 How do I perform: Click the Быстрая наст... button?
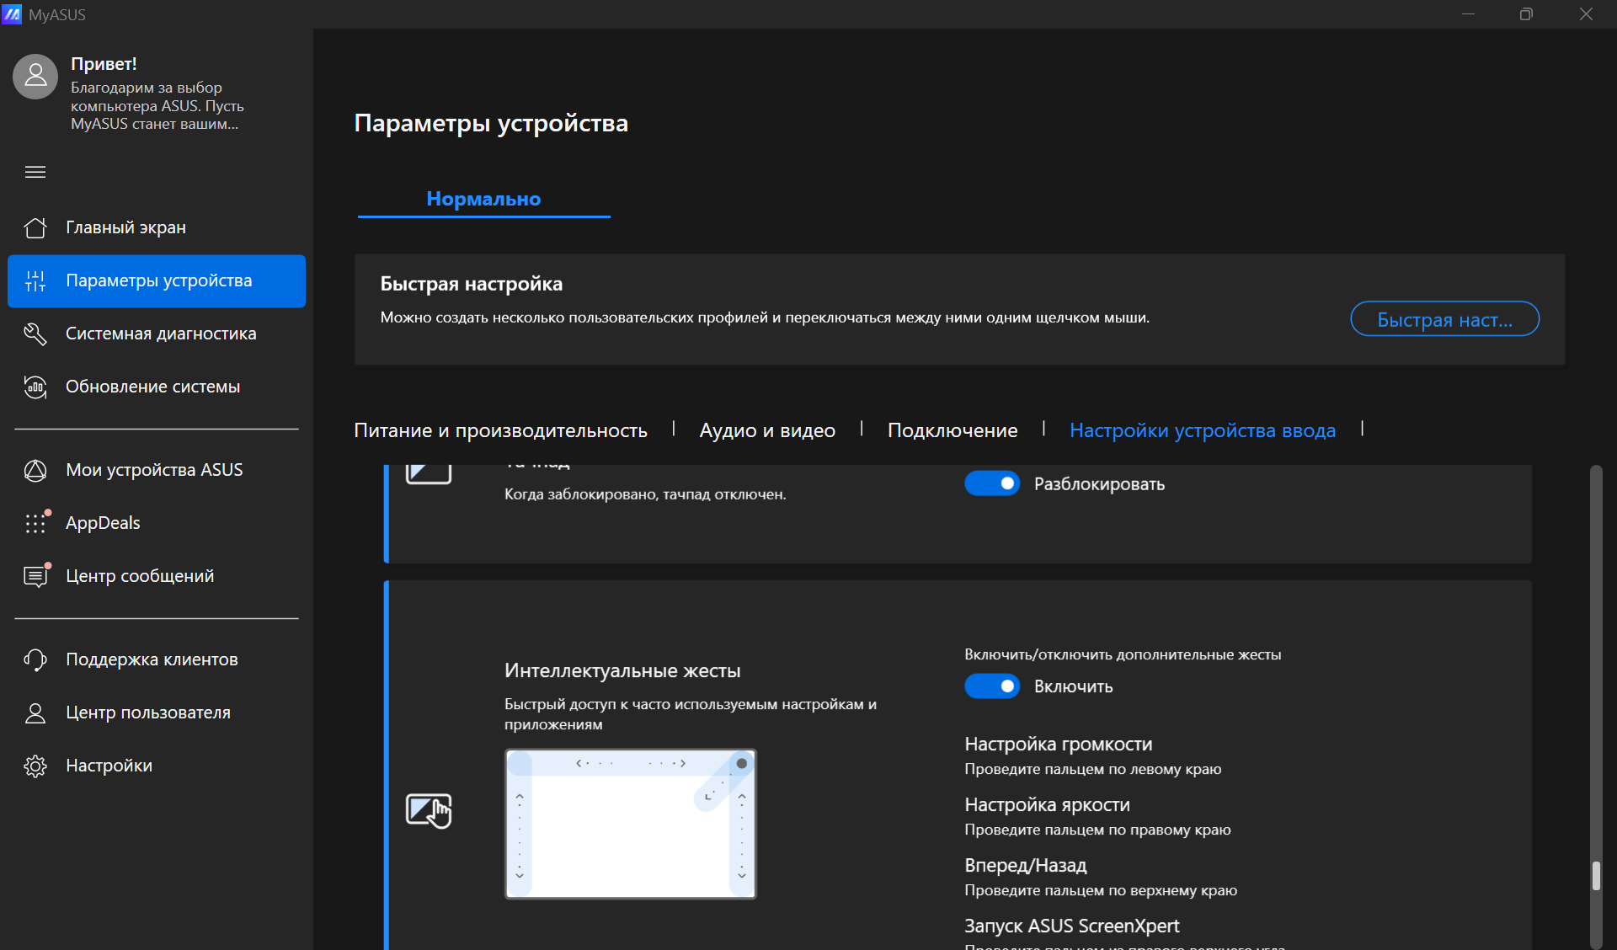1444,319
